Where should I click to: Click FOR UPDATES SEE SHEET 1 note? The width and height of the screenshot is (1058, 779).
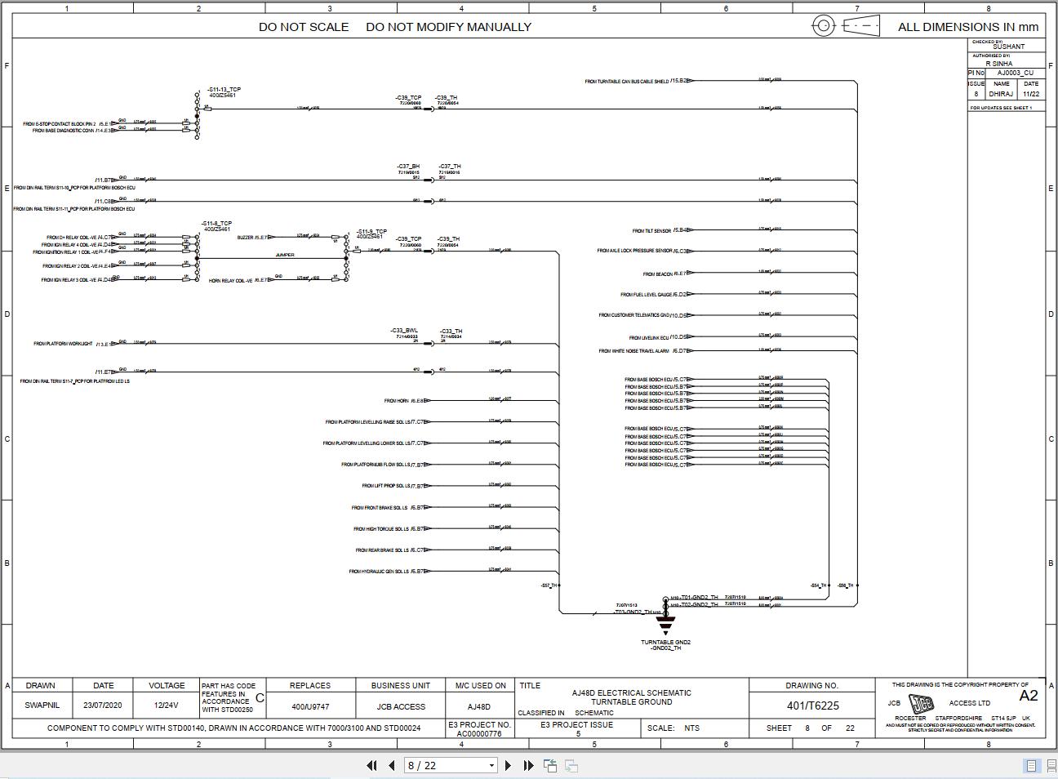click(1001, 108)
